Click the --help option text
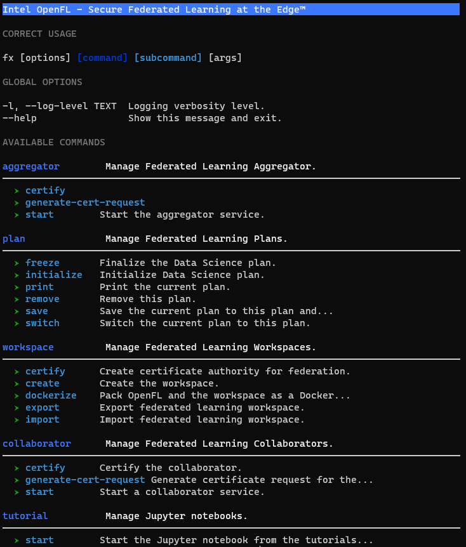 click(x=20, y=118)
